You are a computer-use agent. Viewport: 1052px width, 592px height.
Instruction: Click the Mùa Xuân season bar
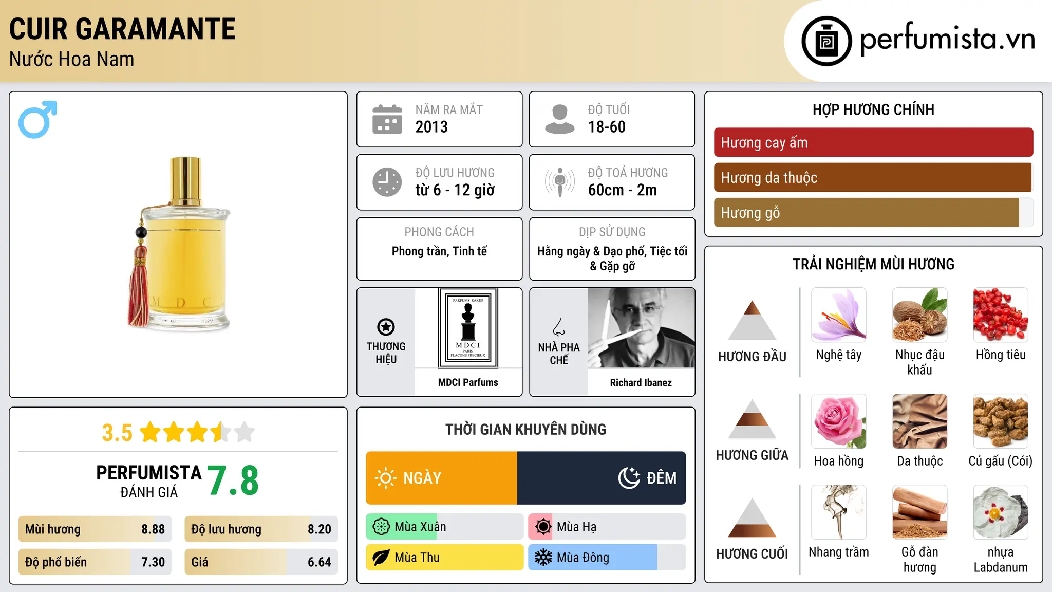pos(445,527)
